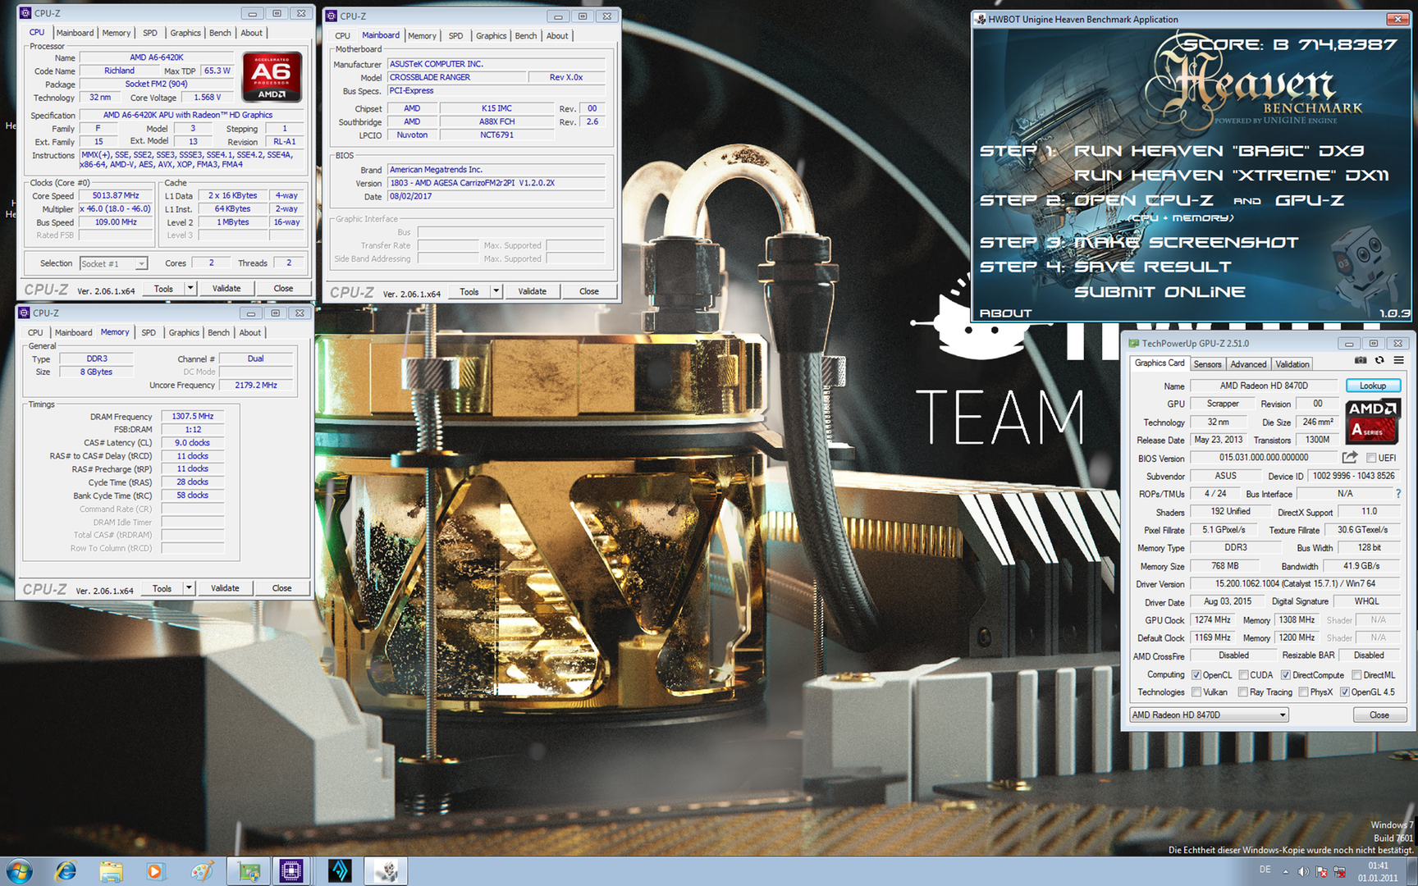The height and width of the screenshot is (886, 1418).
Task: Click AMD A series logo in GPU-Z
Action: pos(1372,420)
